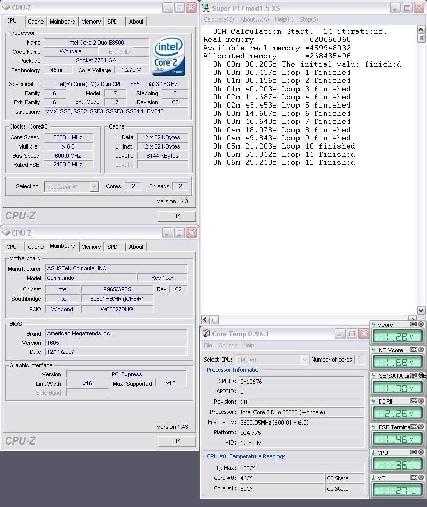Click the Super PI title bar icon

[206, 8]
